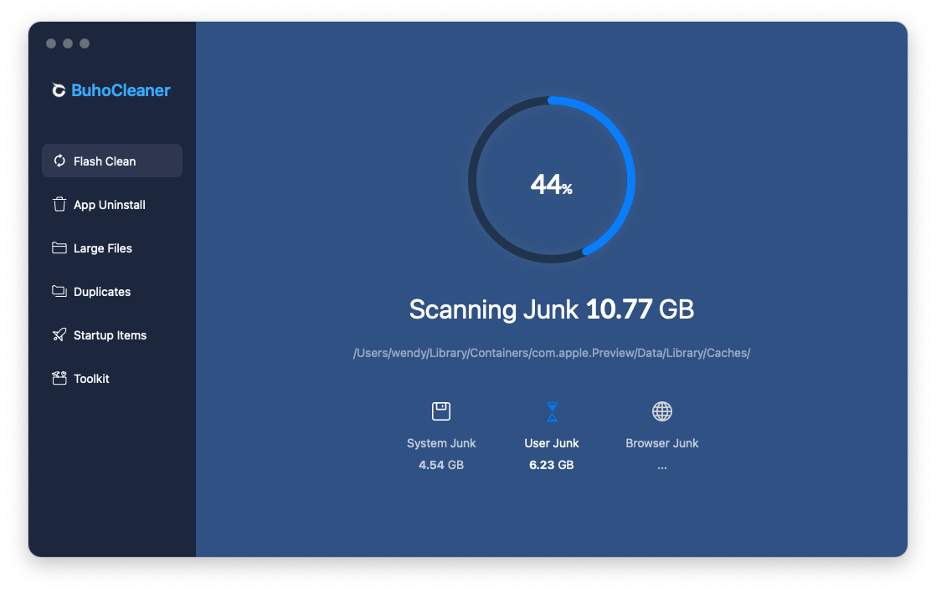Click the User Junk label
This screenshot has height=592, width=936.
click(552, 443)
